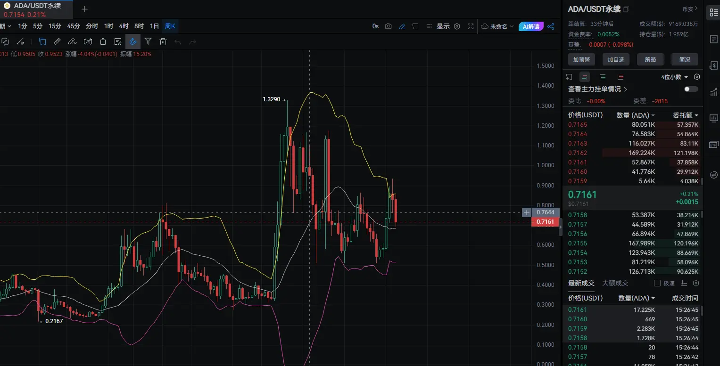
Task: Select the 45分 timeframe
Action: [x=74, y=26]
